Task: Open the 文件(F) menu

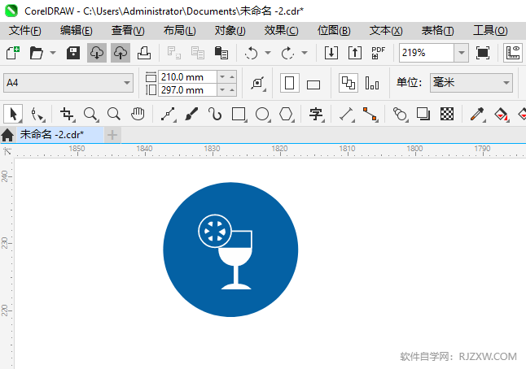Action: pos(24,30)
